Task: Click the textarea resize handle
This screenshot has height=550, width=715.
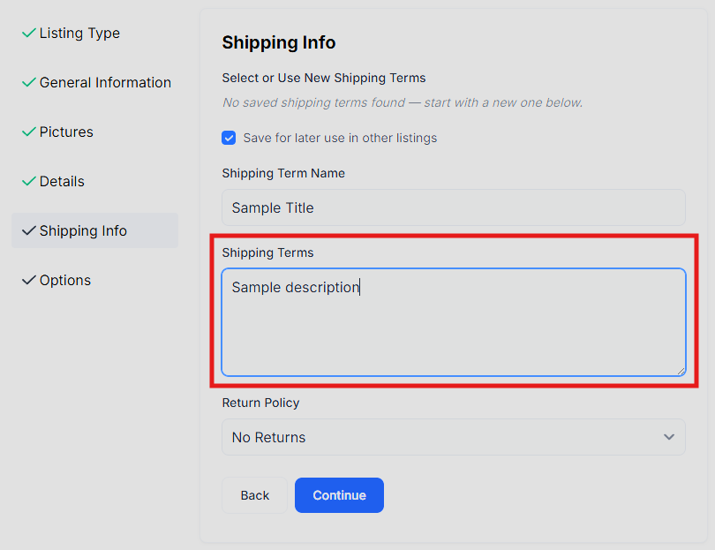Action: (682, 372)
